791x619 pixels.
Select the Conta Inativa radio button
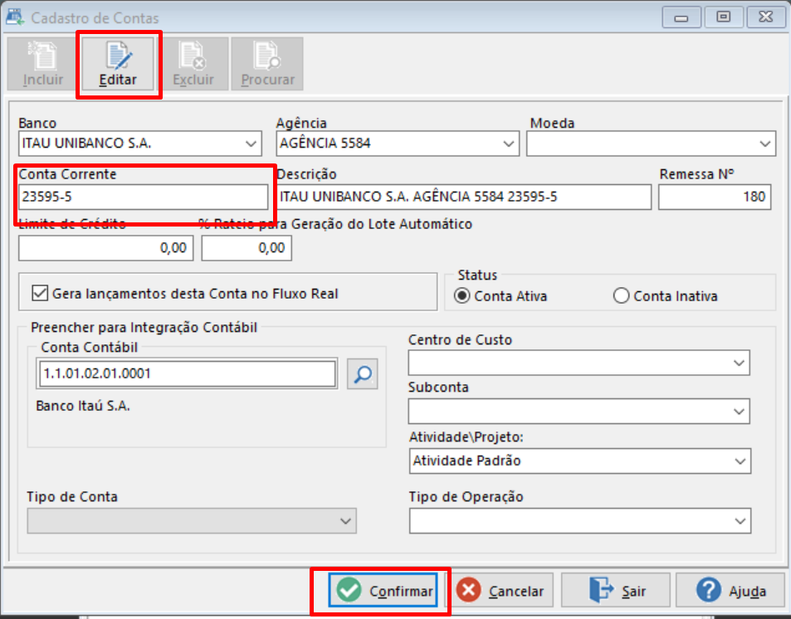pos(621,295)
